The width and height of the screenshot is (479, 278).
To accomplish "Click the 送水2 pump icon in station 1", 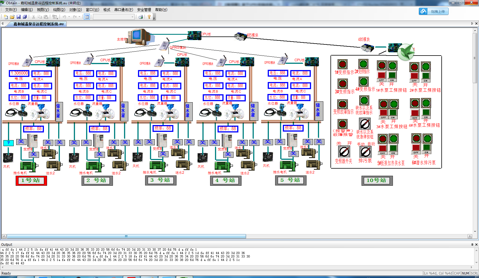I will point(54,165).
